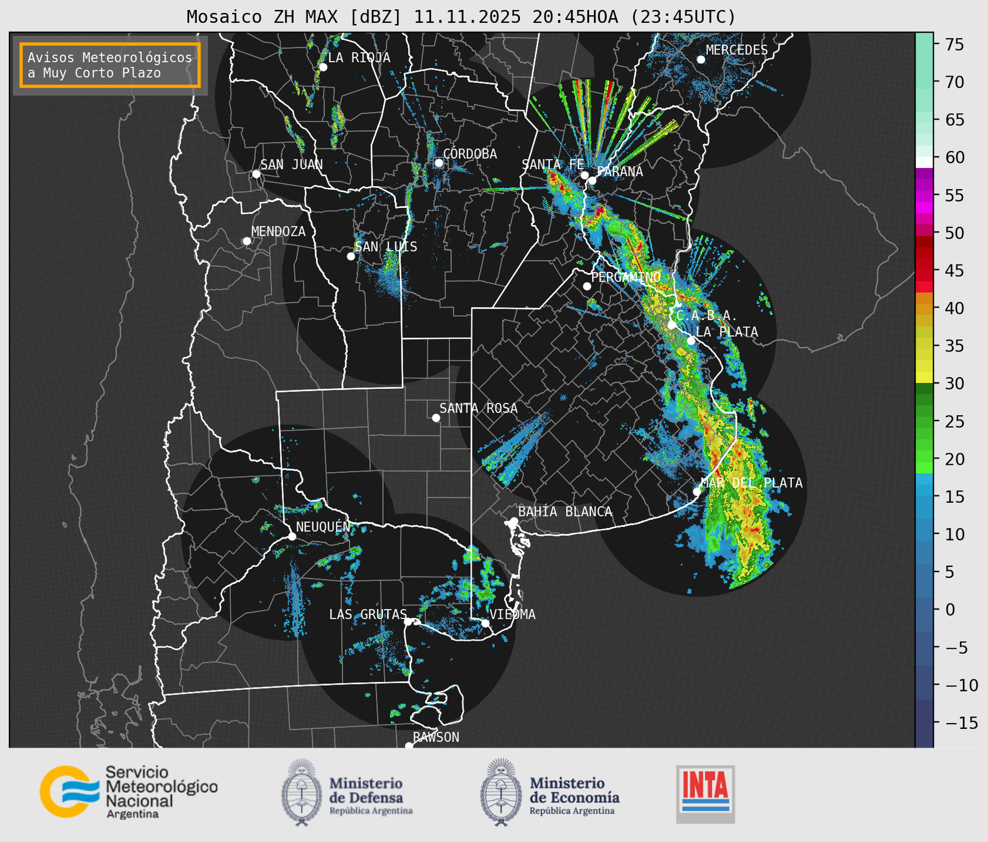988x842 pixels.
Task: Click the white 60 dBZ color on the scale
Action: pos(924,162)
